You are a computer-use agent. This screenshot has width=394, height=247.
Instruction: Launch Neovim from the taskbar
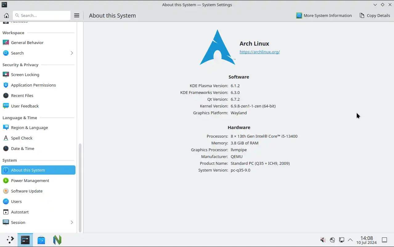click(x=57, y=240)
